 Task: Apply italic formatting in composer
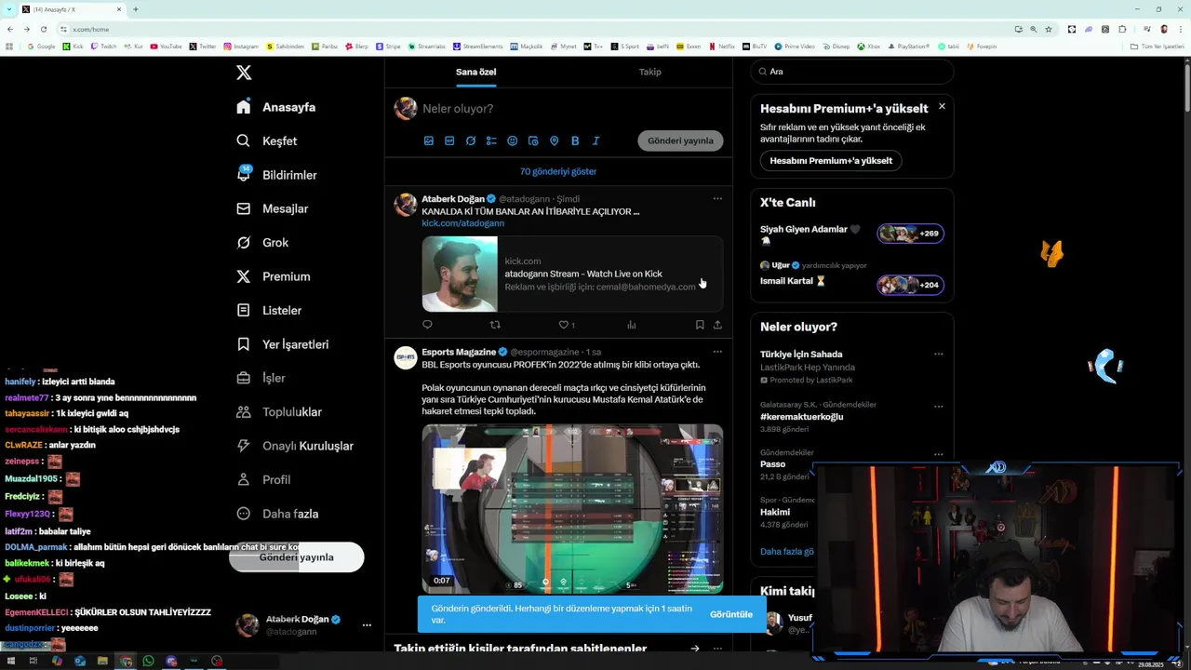(596, 141)
